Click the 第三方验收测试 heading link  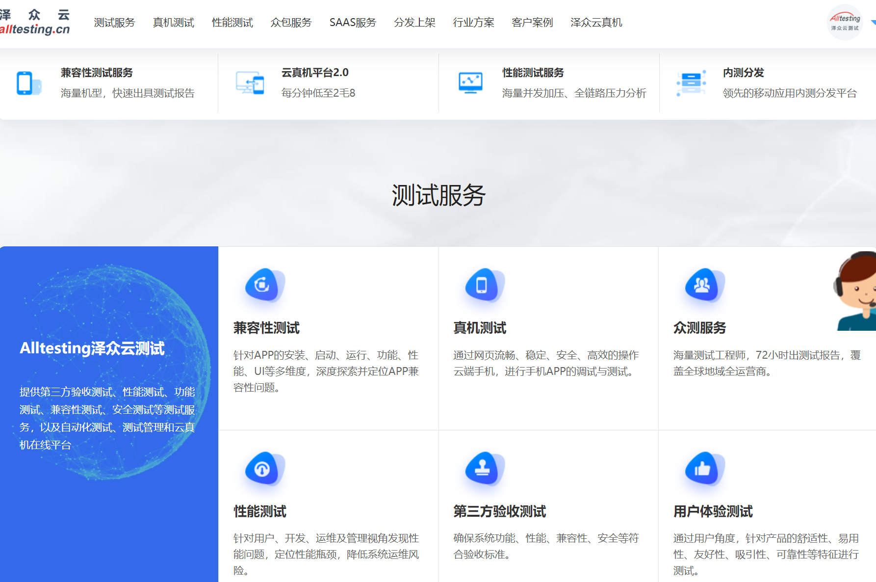[499, 511]
